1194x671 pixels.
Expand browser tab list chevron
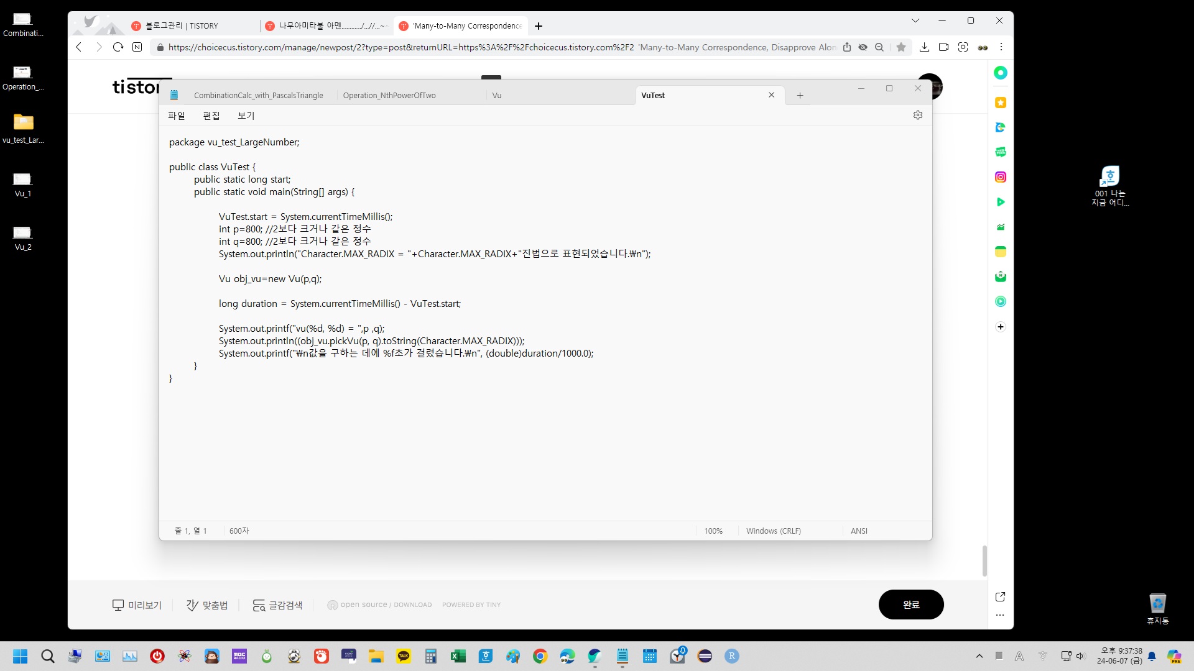[x=915, y=21]
